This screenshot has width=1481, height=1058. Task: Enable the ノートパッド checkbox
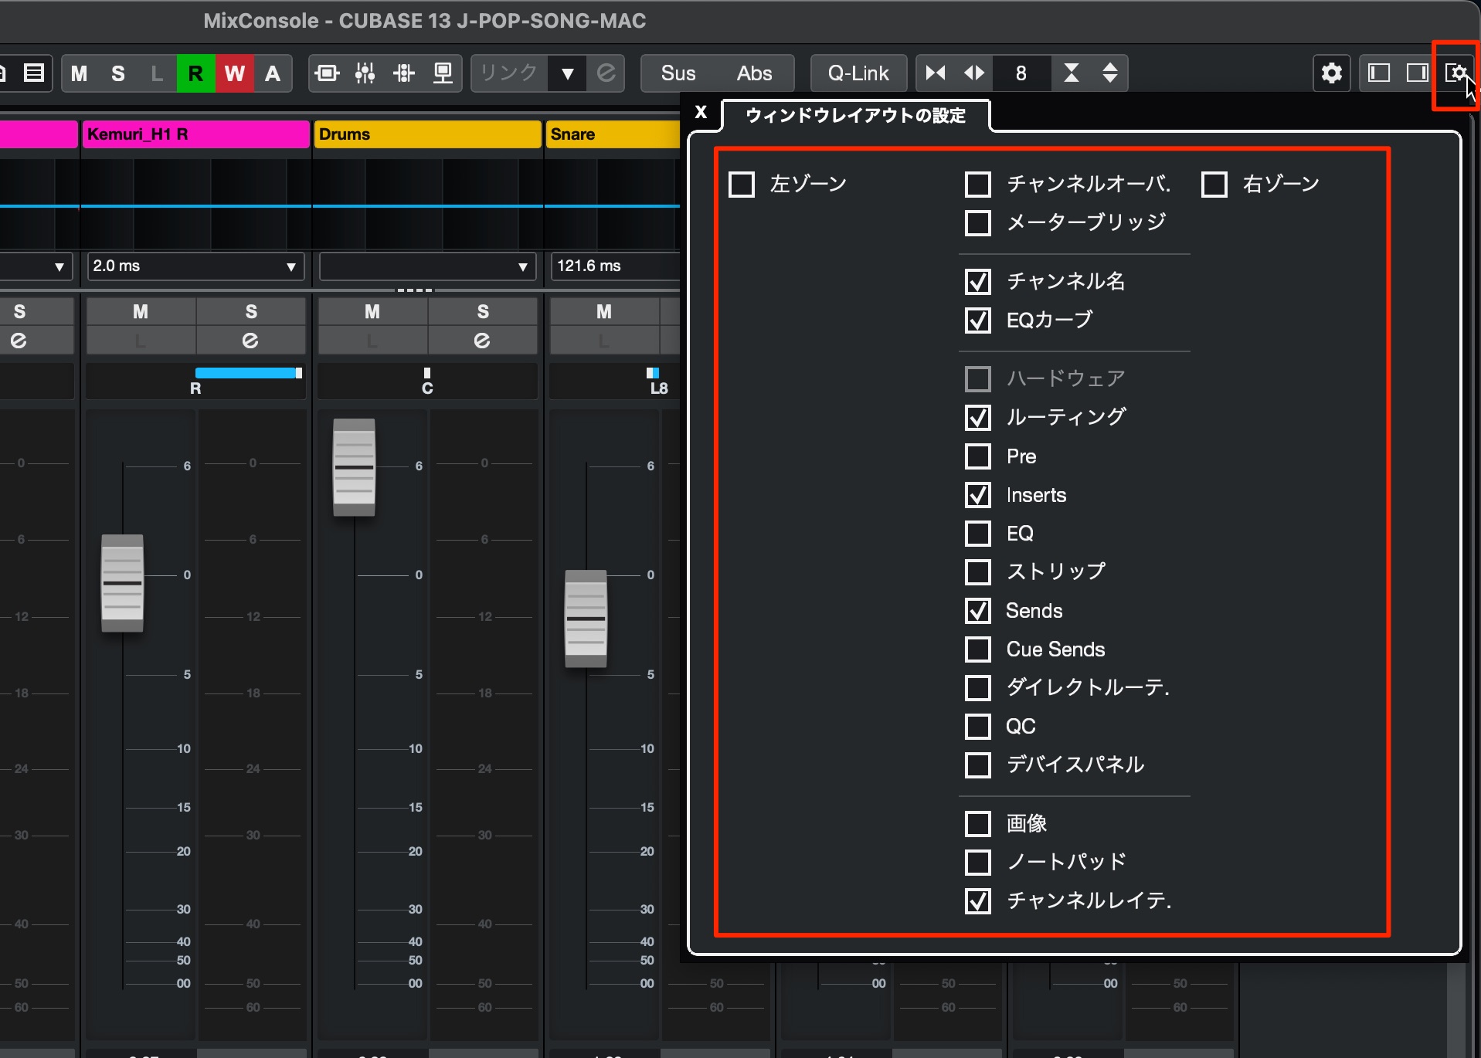tap(978, 863)
